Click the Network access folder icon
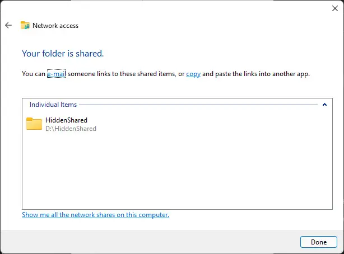This screenshot has height=254, width=344. 25,25
